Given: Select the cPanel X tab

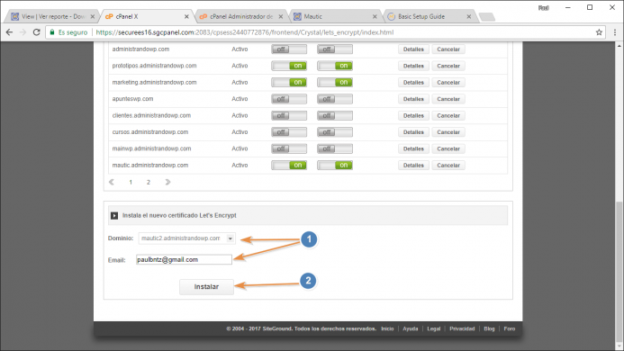Looking at the screenshot, I should (146, 17).
